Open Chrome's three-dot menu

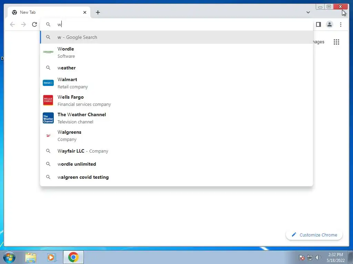coord(341,24)
